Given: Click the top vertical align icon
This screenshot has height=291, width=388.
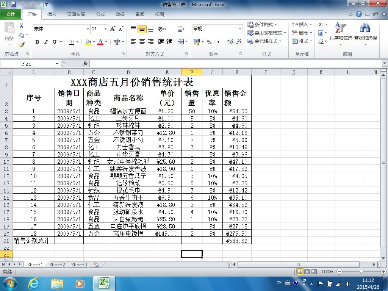Looking at the screenshot, I should (x=133, y=29).
